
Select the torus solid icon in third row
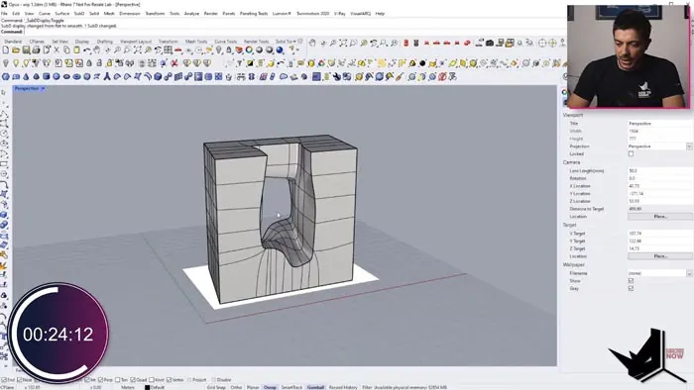(x=76, y=76)
